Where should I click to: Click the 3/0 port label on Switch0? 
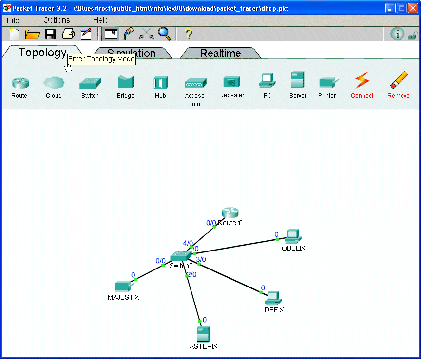tap(201, 259)
